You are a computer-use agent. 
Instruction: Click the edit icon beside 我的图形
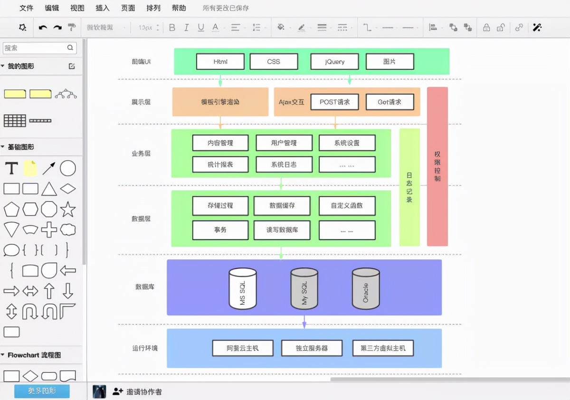[72, 66]
